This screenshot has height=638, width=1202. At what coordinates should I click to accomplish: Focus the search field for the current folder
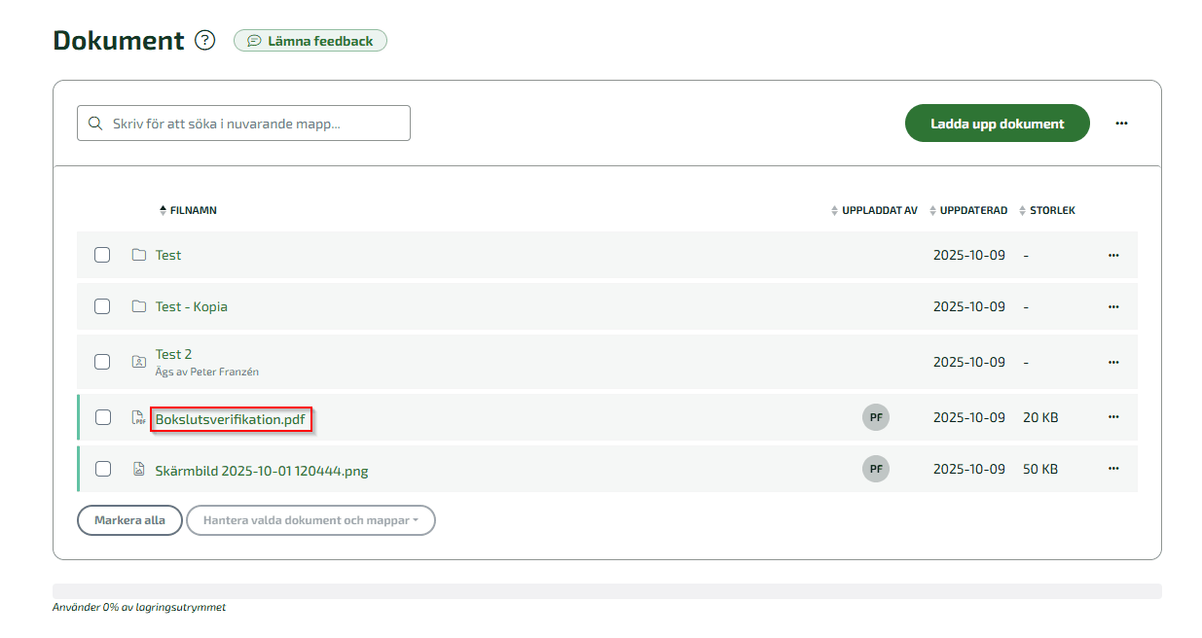tap(243, 124)
